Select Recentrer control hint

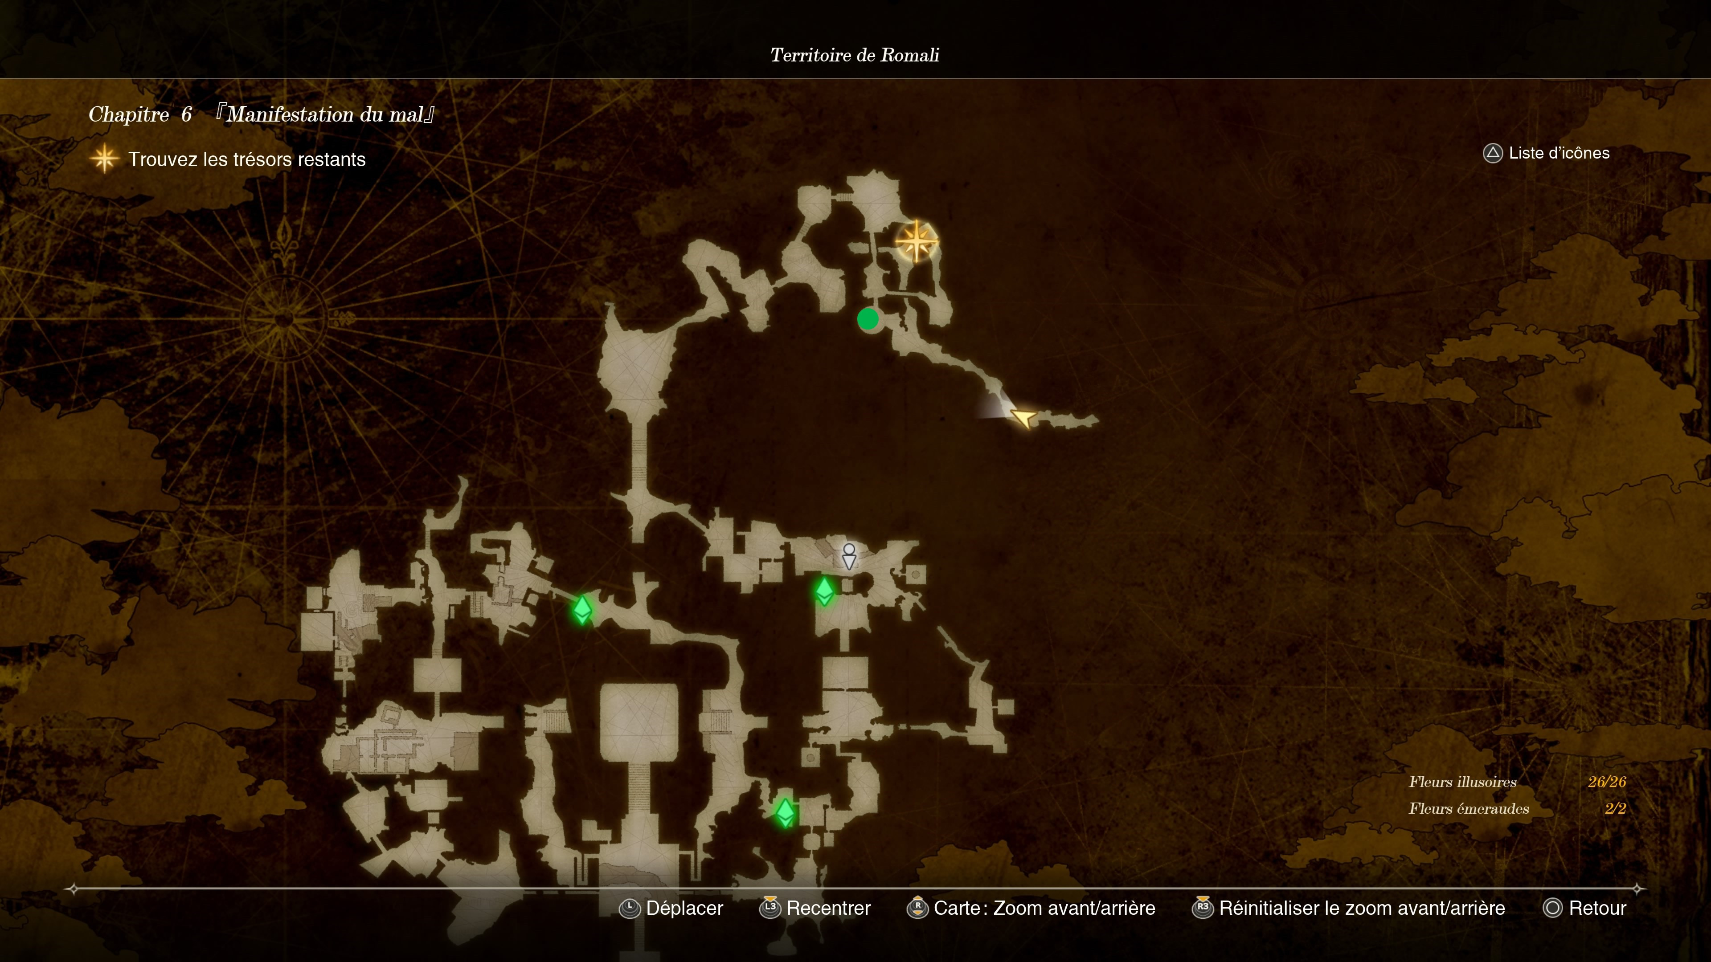(815, 908)
